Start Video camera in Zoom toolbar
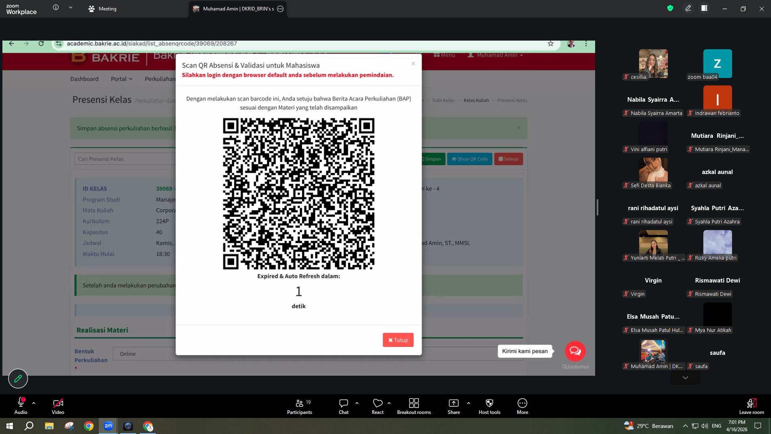Viewport: 771px width, 434px height. point(58,406)
